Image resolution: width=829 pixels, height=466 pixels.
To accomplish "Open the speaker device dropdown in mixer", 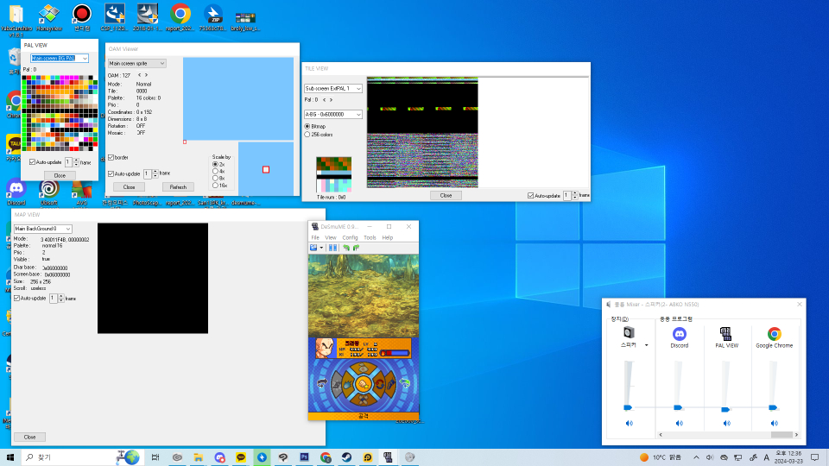I will click(646, 345).
